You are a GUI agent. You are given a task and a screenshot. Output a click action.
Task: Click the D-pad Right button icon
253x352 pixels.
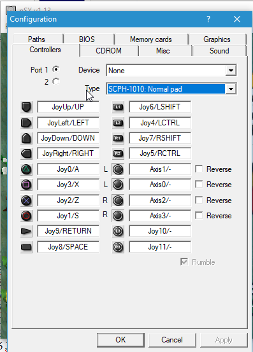point(26,153)
